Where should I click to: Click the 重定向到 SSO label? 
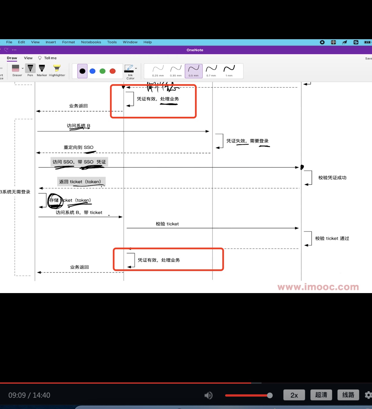pyautogui.click(x=79, y=147)
